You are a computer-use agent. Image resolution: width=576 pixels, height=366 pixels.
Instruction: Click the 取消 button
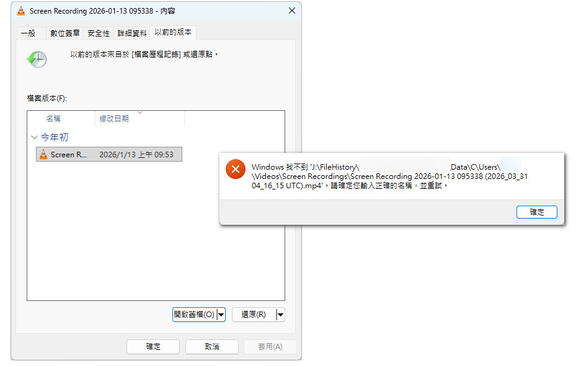212,347
